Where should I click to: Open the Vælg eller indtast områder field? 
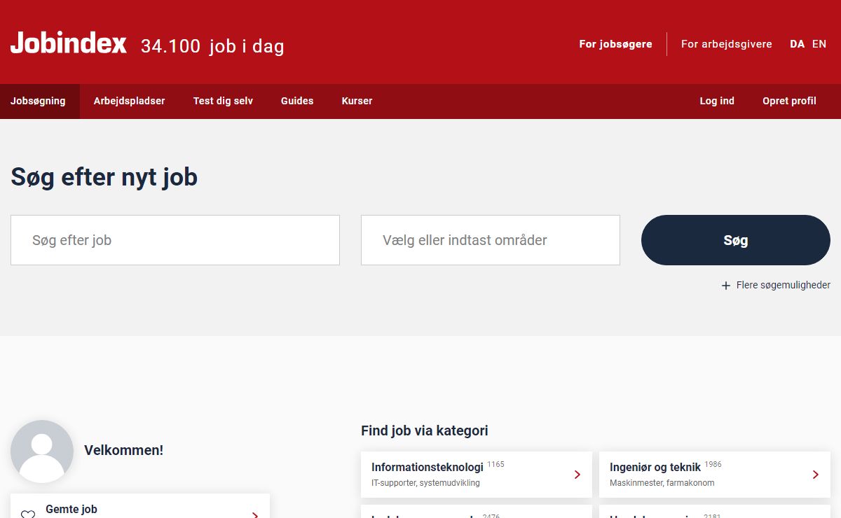coord(491,240)
